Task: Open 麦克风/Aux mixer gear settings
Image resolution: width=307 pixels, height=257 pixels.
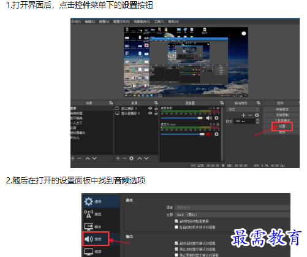Action: point(216,134)
